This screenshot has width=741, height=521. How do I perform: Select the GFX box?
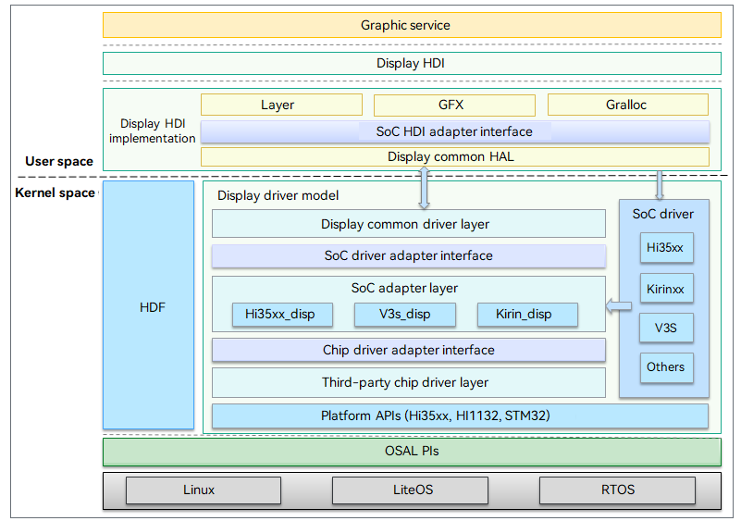pos(453,105)
